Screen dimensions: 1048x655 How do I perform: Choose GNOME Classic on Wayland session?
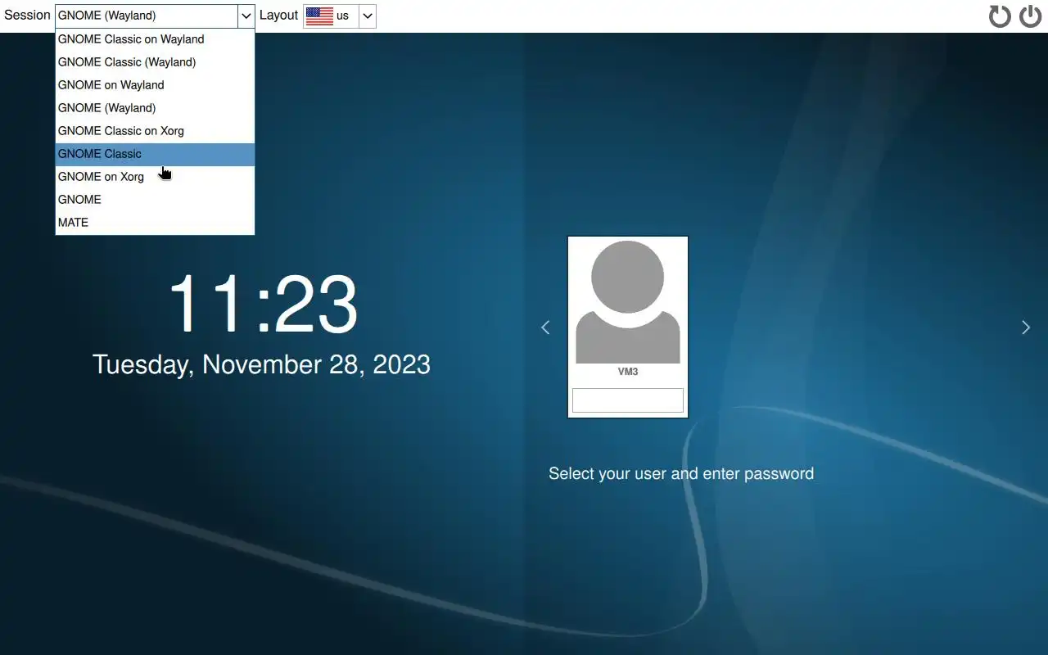click(x=155, y=39)
